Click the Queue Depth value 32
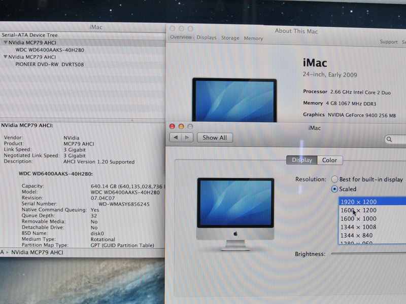This screenshot has height=304, width=406. coord(94,216)
